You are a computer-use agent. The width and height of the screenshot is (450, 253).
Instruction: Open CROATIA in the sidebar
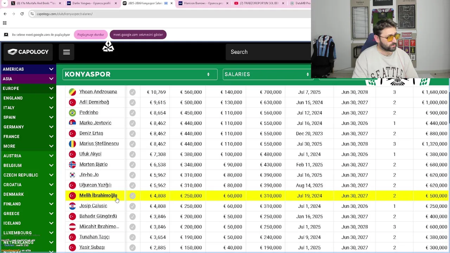(x=28, y=184)
